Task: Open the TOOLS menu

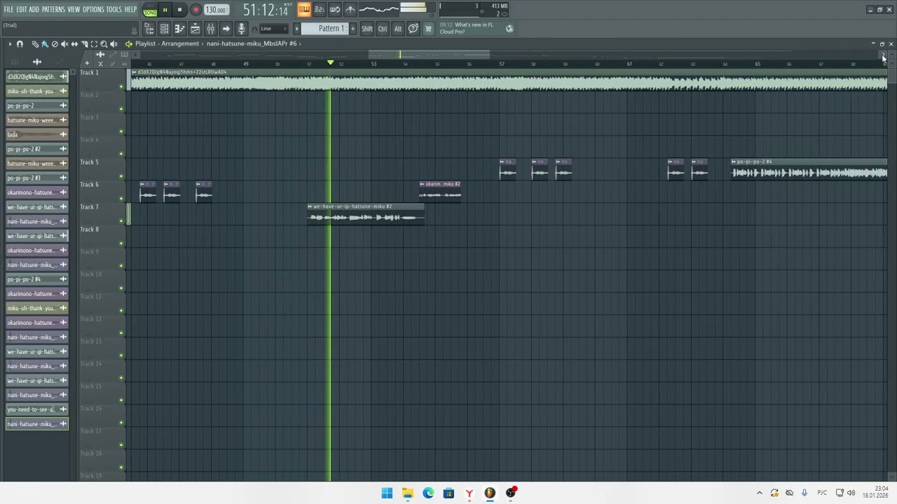Action: click(114, 9)
